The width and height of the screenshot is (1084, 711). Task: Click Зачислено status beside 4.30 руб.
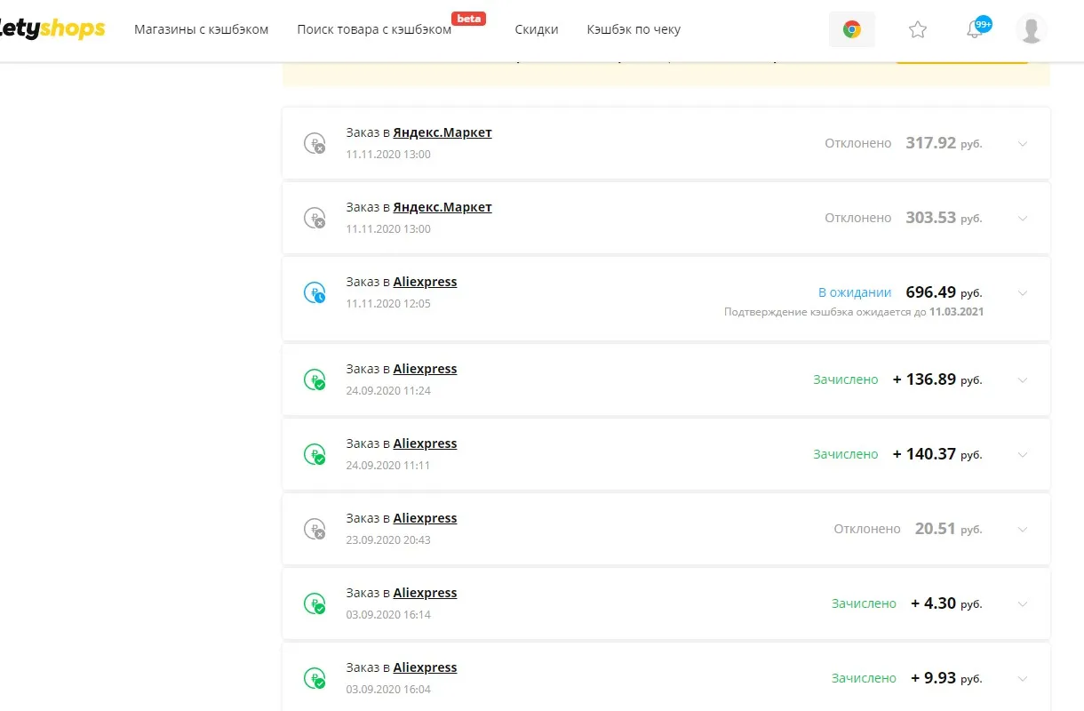[864, 603]
